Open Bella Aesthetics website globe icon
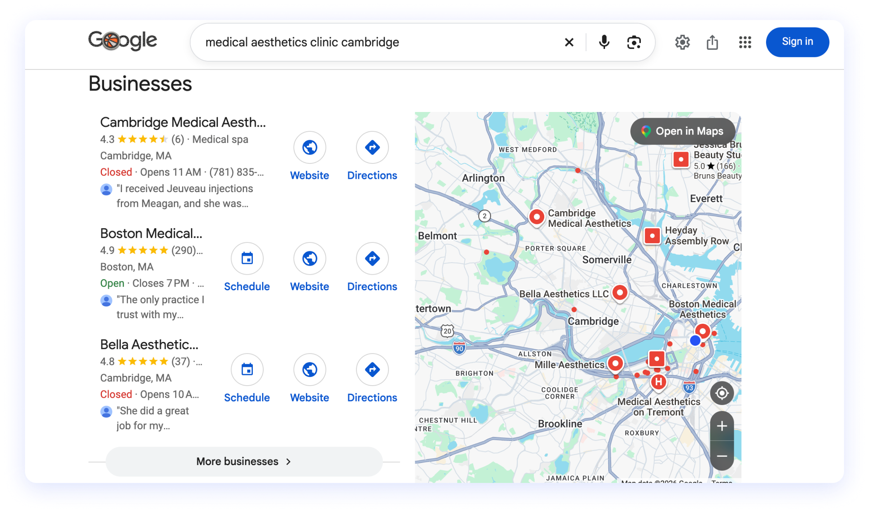Image resolution: width=869 pixels, height=513 pixels. pyautogui.click(x=310, y=369)
